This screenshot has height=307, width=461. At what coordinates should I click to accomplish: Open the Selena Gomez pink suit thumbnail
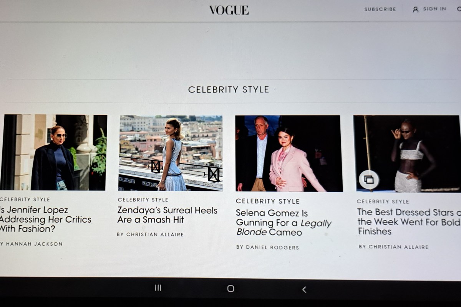click(x=289, y=153)
